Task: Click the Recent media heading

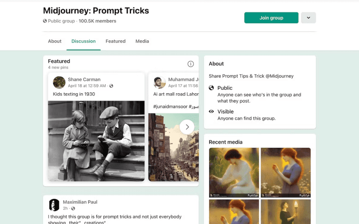Action: pos(226,142)
